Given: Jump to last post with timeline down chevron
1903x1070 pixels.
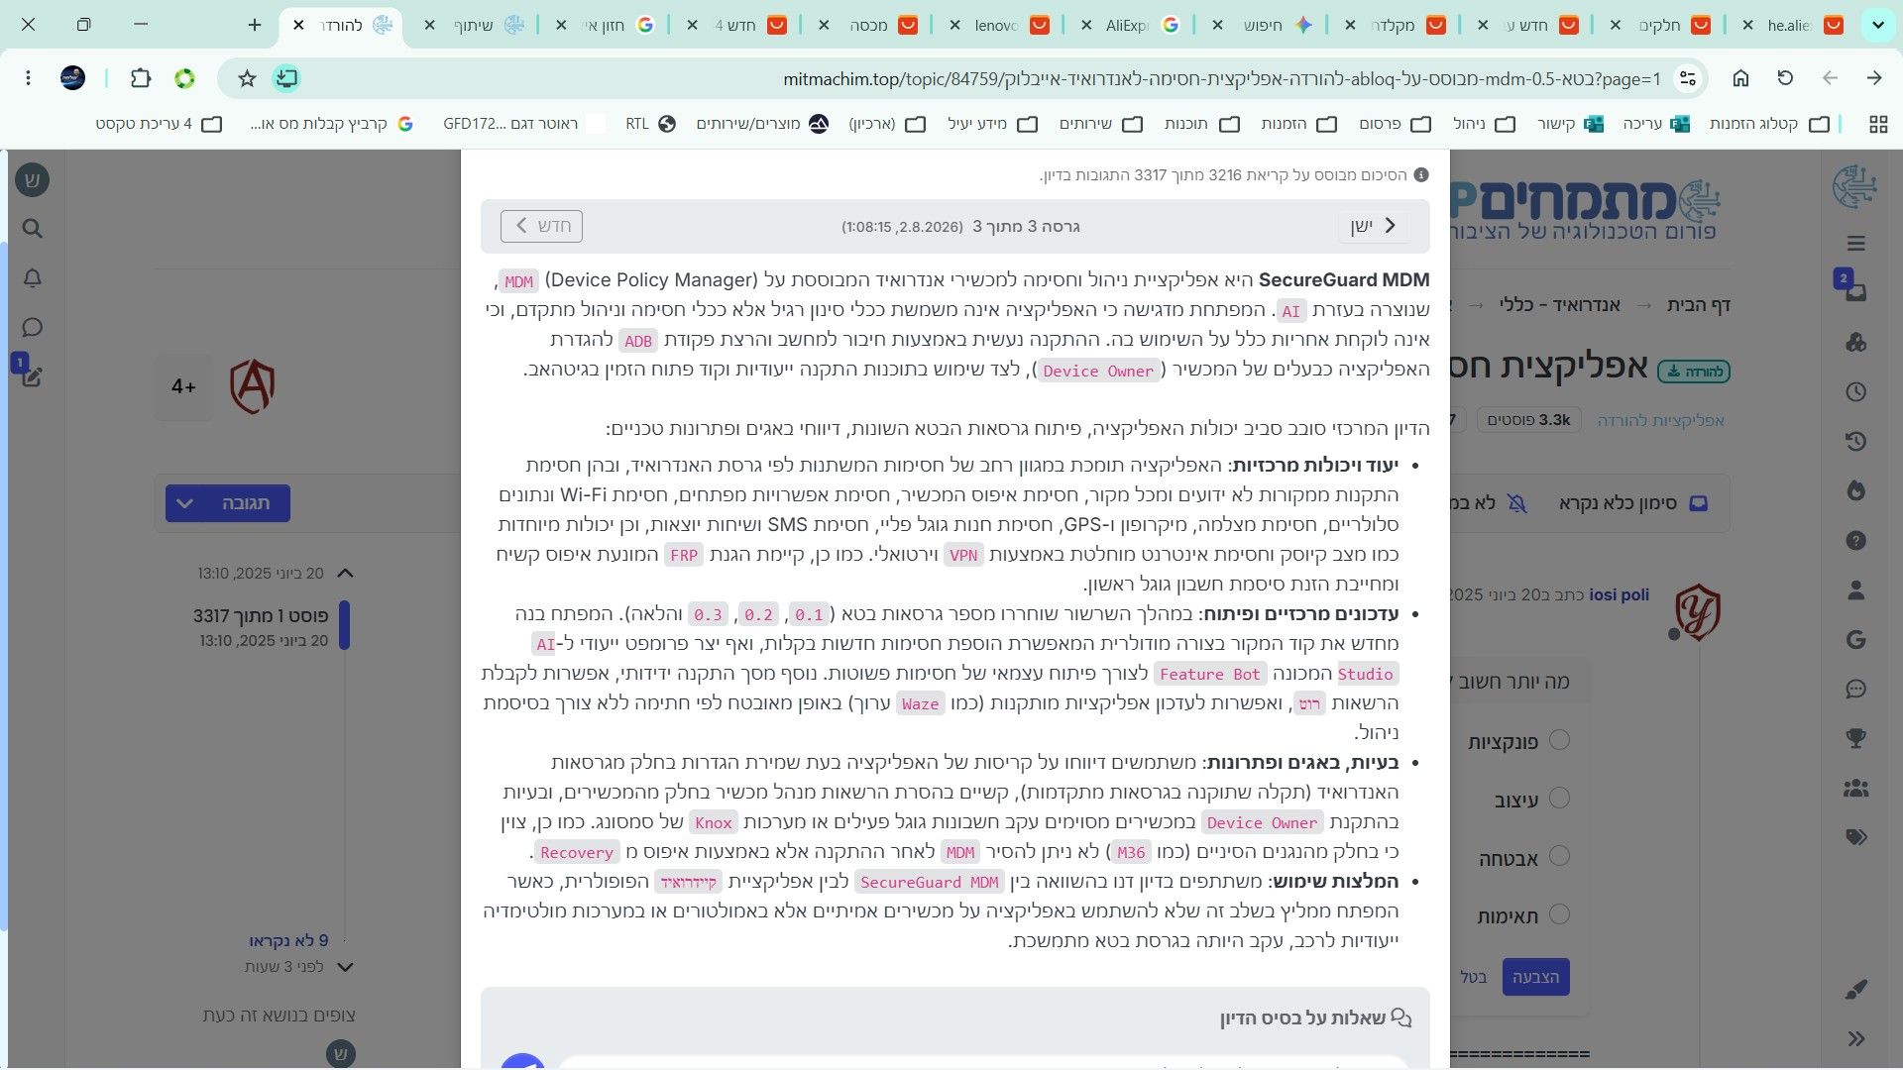Looking at the screenshot, I should [345, 967].
